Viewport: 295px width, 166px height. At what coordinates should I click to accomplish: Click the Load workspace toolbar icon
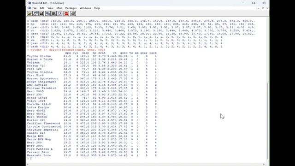pos(35,13)
